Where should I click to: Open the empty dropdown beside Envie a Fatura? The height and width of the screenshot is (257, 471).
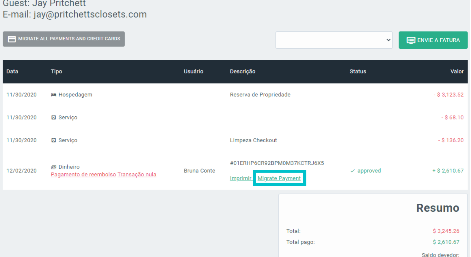[334, 40]
